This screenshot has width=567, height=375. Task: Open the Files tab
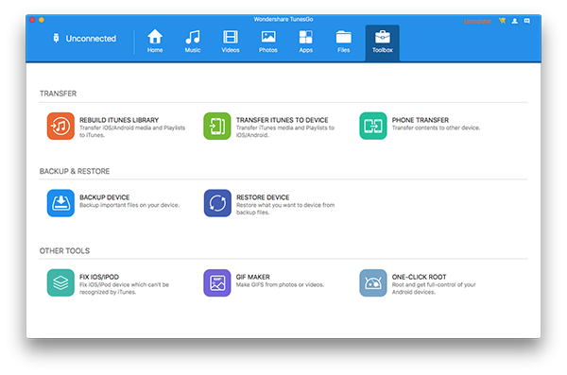344,41
